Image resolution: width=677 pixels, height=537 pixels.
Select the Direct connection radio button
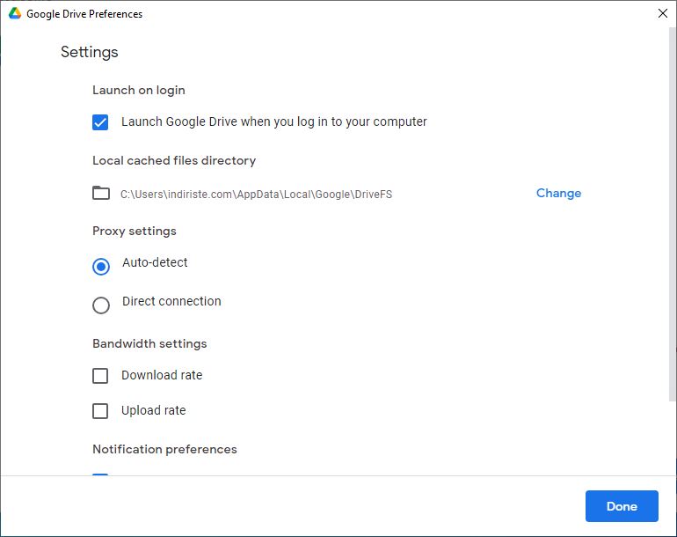(x=101, y=305)
